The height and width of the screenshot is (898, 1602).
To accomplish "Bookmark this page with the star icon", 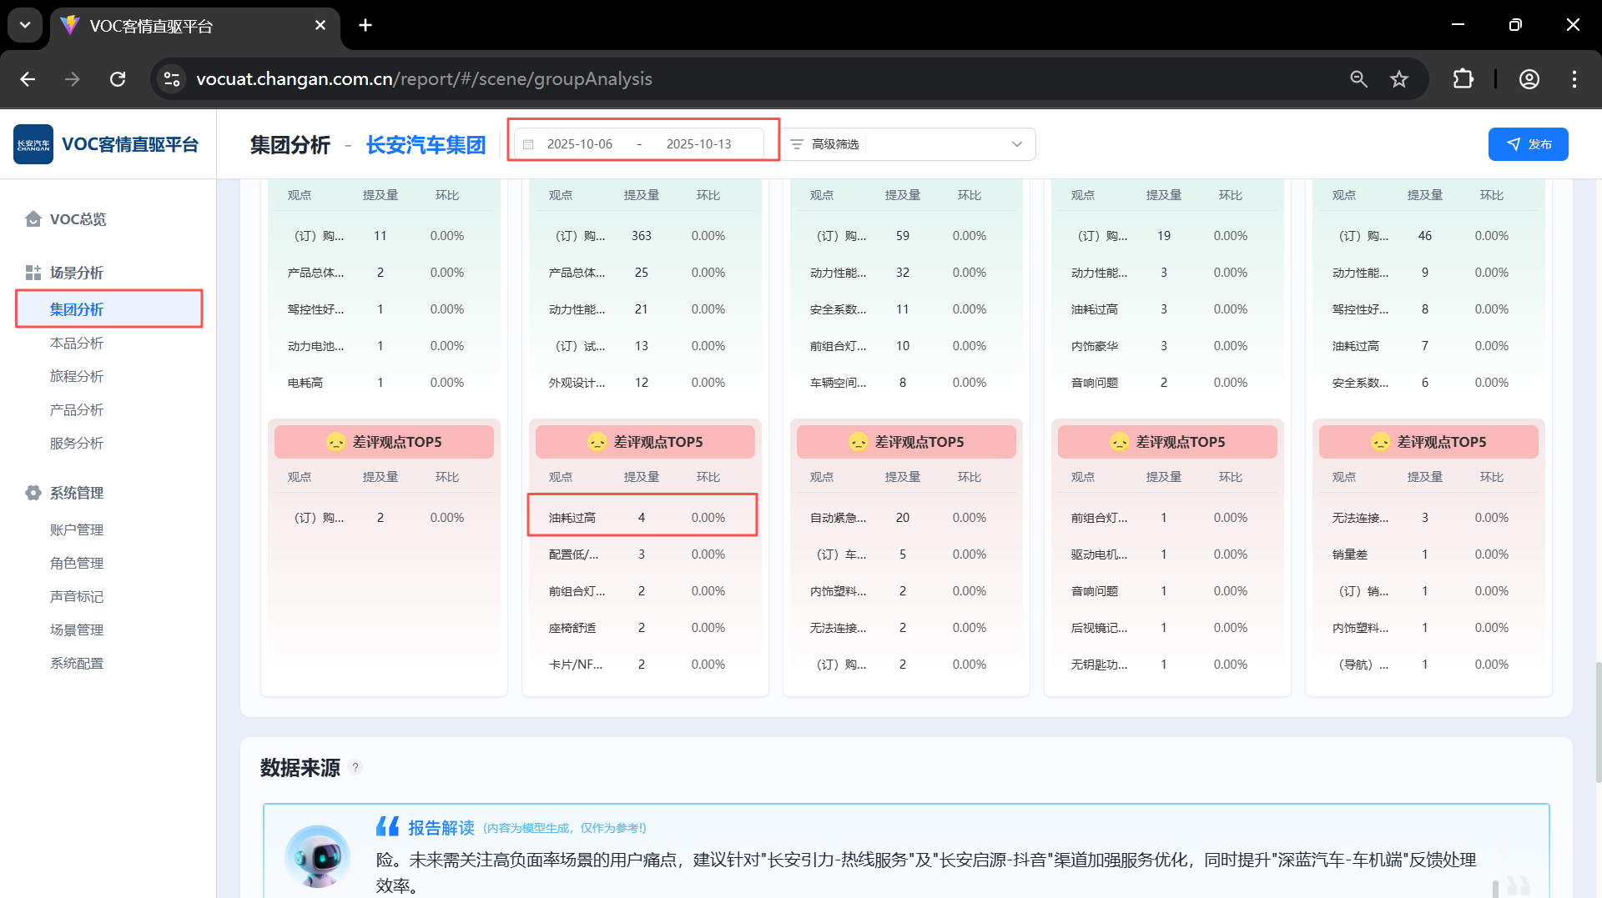I will [1399, 79].
